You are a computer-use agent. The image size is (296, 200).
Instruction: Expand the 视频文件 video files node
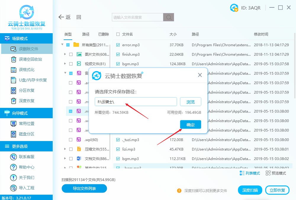(x=65, y=63)
